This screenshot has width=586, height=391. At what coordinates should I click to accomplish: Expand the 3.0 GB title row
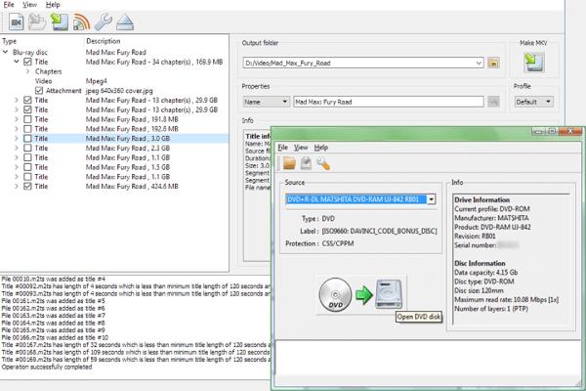17,139
